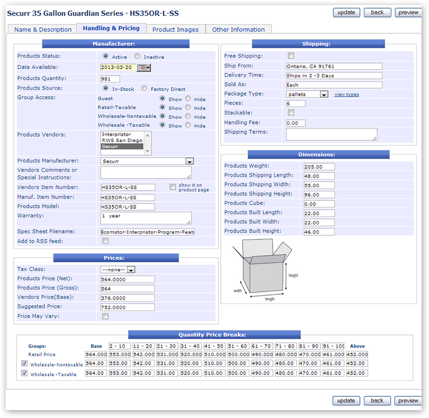Click the Products Price (Net) field
The height and width of the screenshot is (418, 429).
(x=128, y=279)
